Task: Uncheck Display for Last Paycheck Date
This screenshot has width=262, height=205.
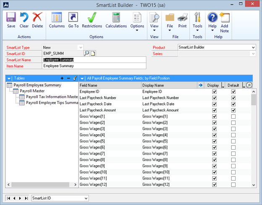Action: (x=215, y=104)
